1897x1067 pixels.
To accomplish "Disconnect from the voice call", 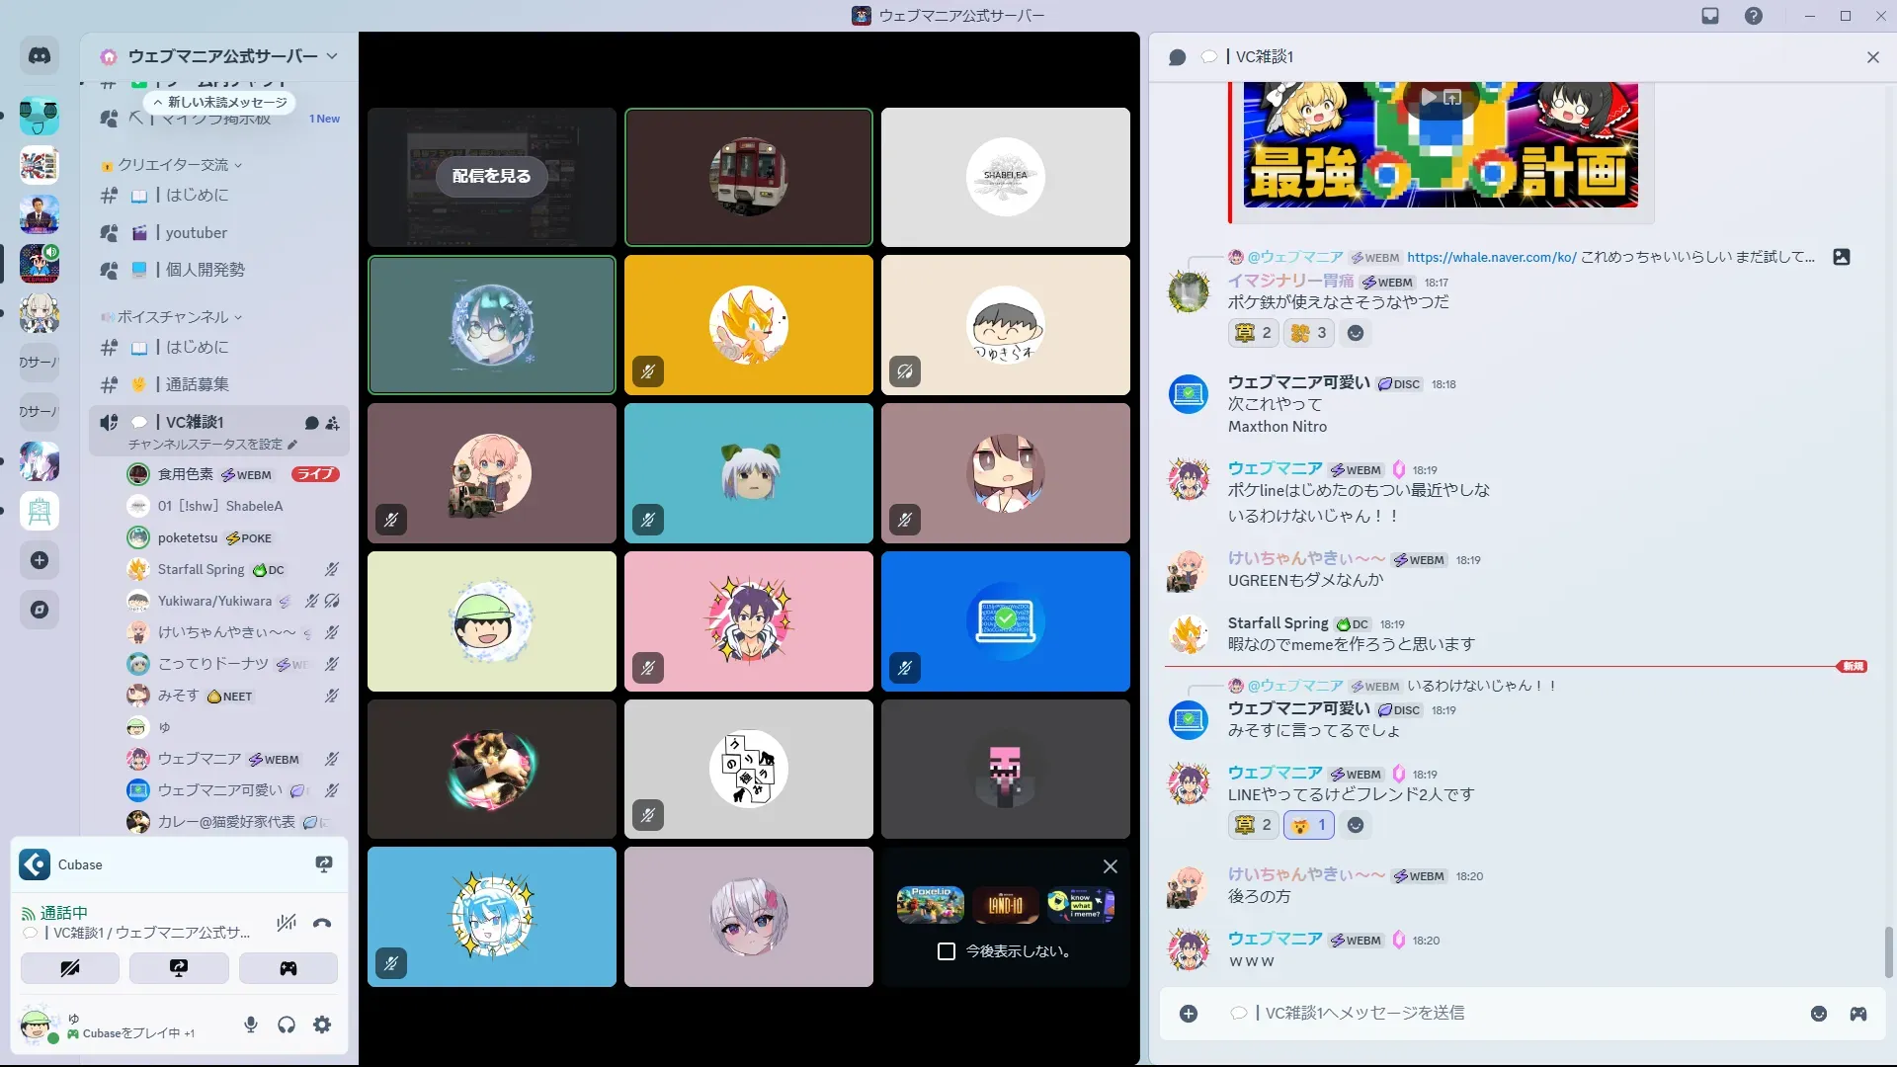I will (x=322, y=924).
